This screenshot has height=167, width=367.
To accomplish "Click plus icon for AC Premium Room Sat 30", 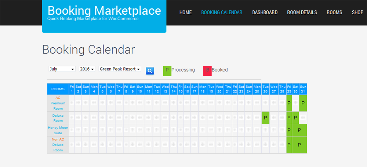I will pos(295,103).
